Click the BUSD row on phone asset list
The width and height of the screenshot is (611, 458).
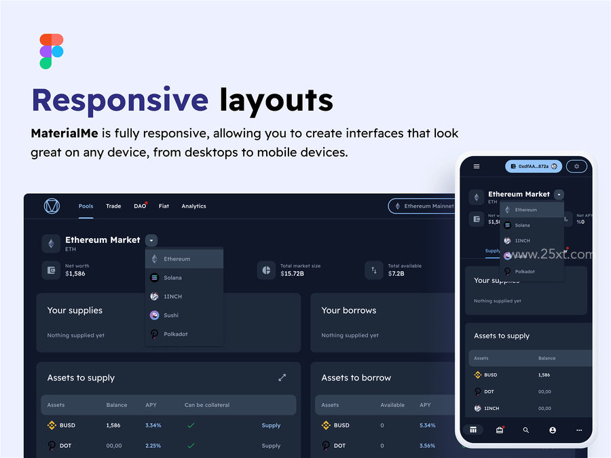coord(530,375)
